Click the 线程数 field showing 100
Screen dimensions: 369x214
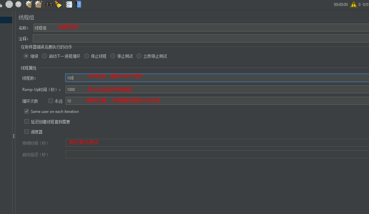pyautogui.click(x=217, y=78)
